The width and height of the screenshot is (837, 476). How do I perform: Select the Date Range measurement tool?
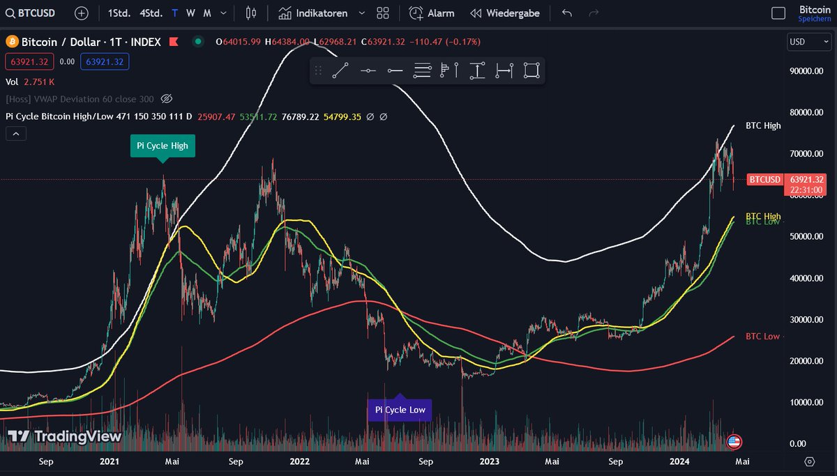pyautogui.click(x=505, y=70)
